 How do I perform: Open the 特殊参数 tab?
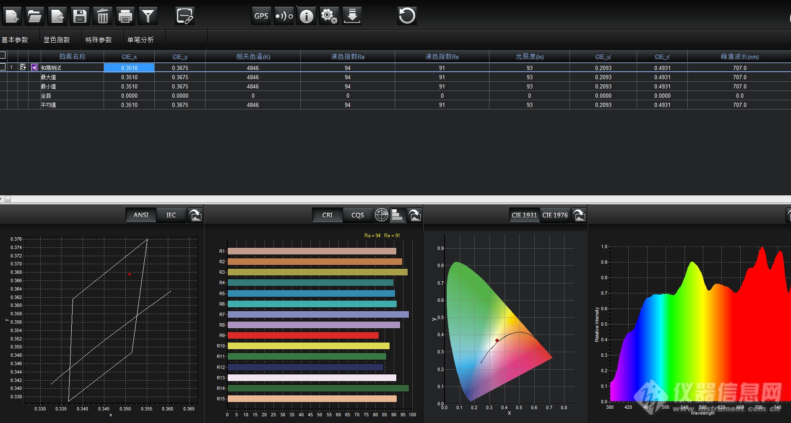click(99, 40)
